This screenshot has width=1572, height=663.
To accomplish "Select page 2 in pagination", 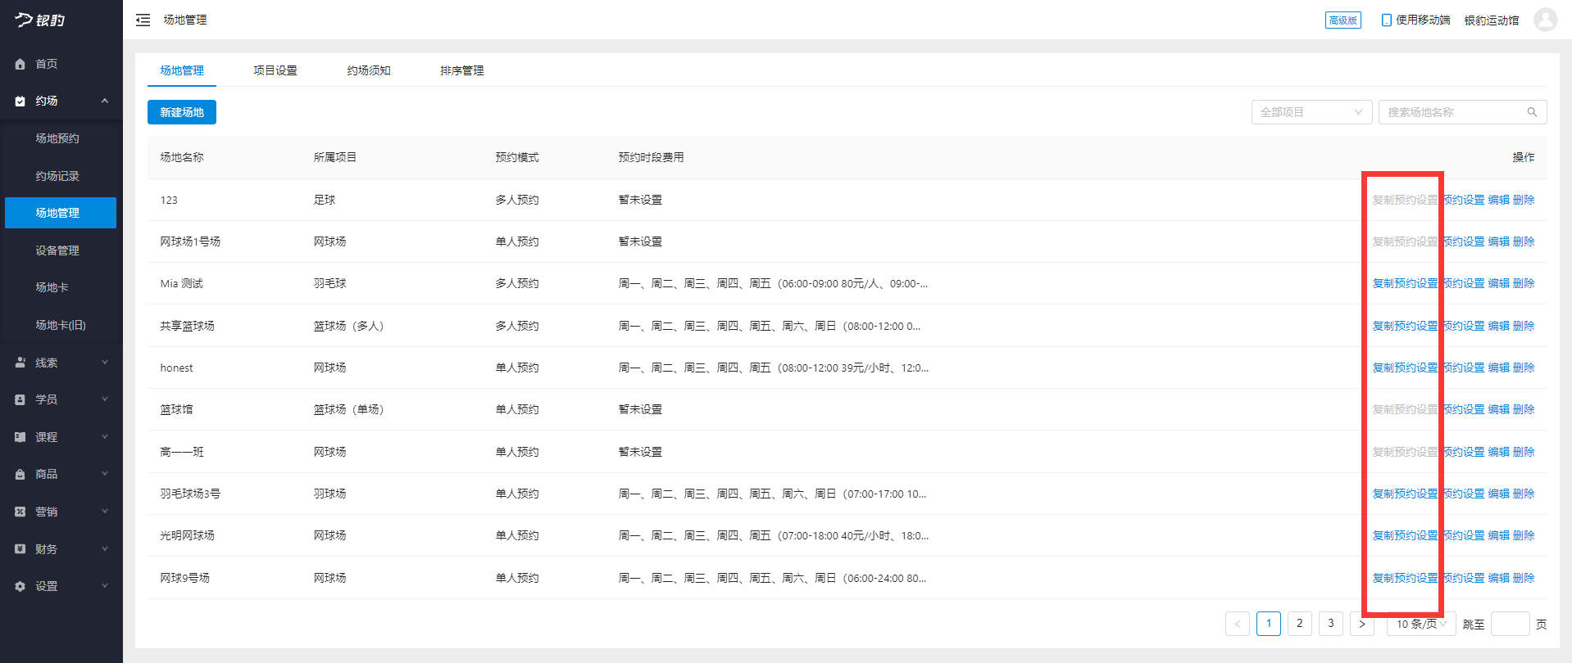I will [1299, 624].
